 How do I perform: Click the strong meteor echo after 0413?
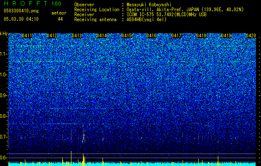84,137
